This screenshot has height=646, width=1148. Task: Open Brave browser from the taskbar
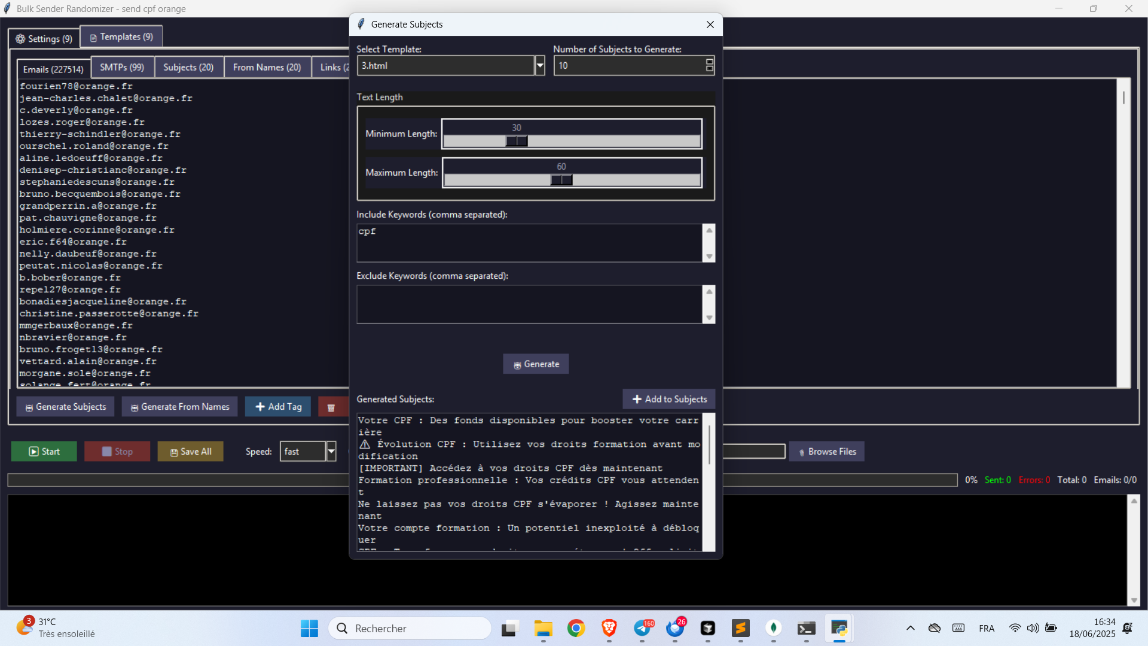pos(609,628)
